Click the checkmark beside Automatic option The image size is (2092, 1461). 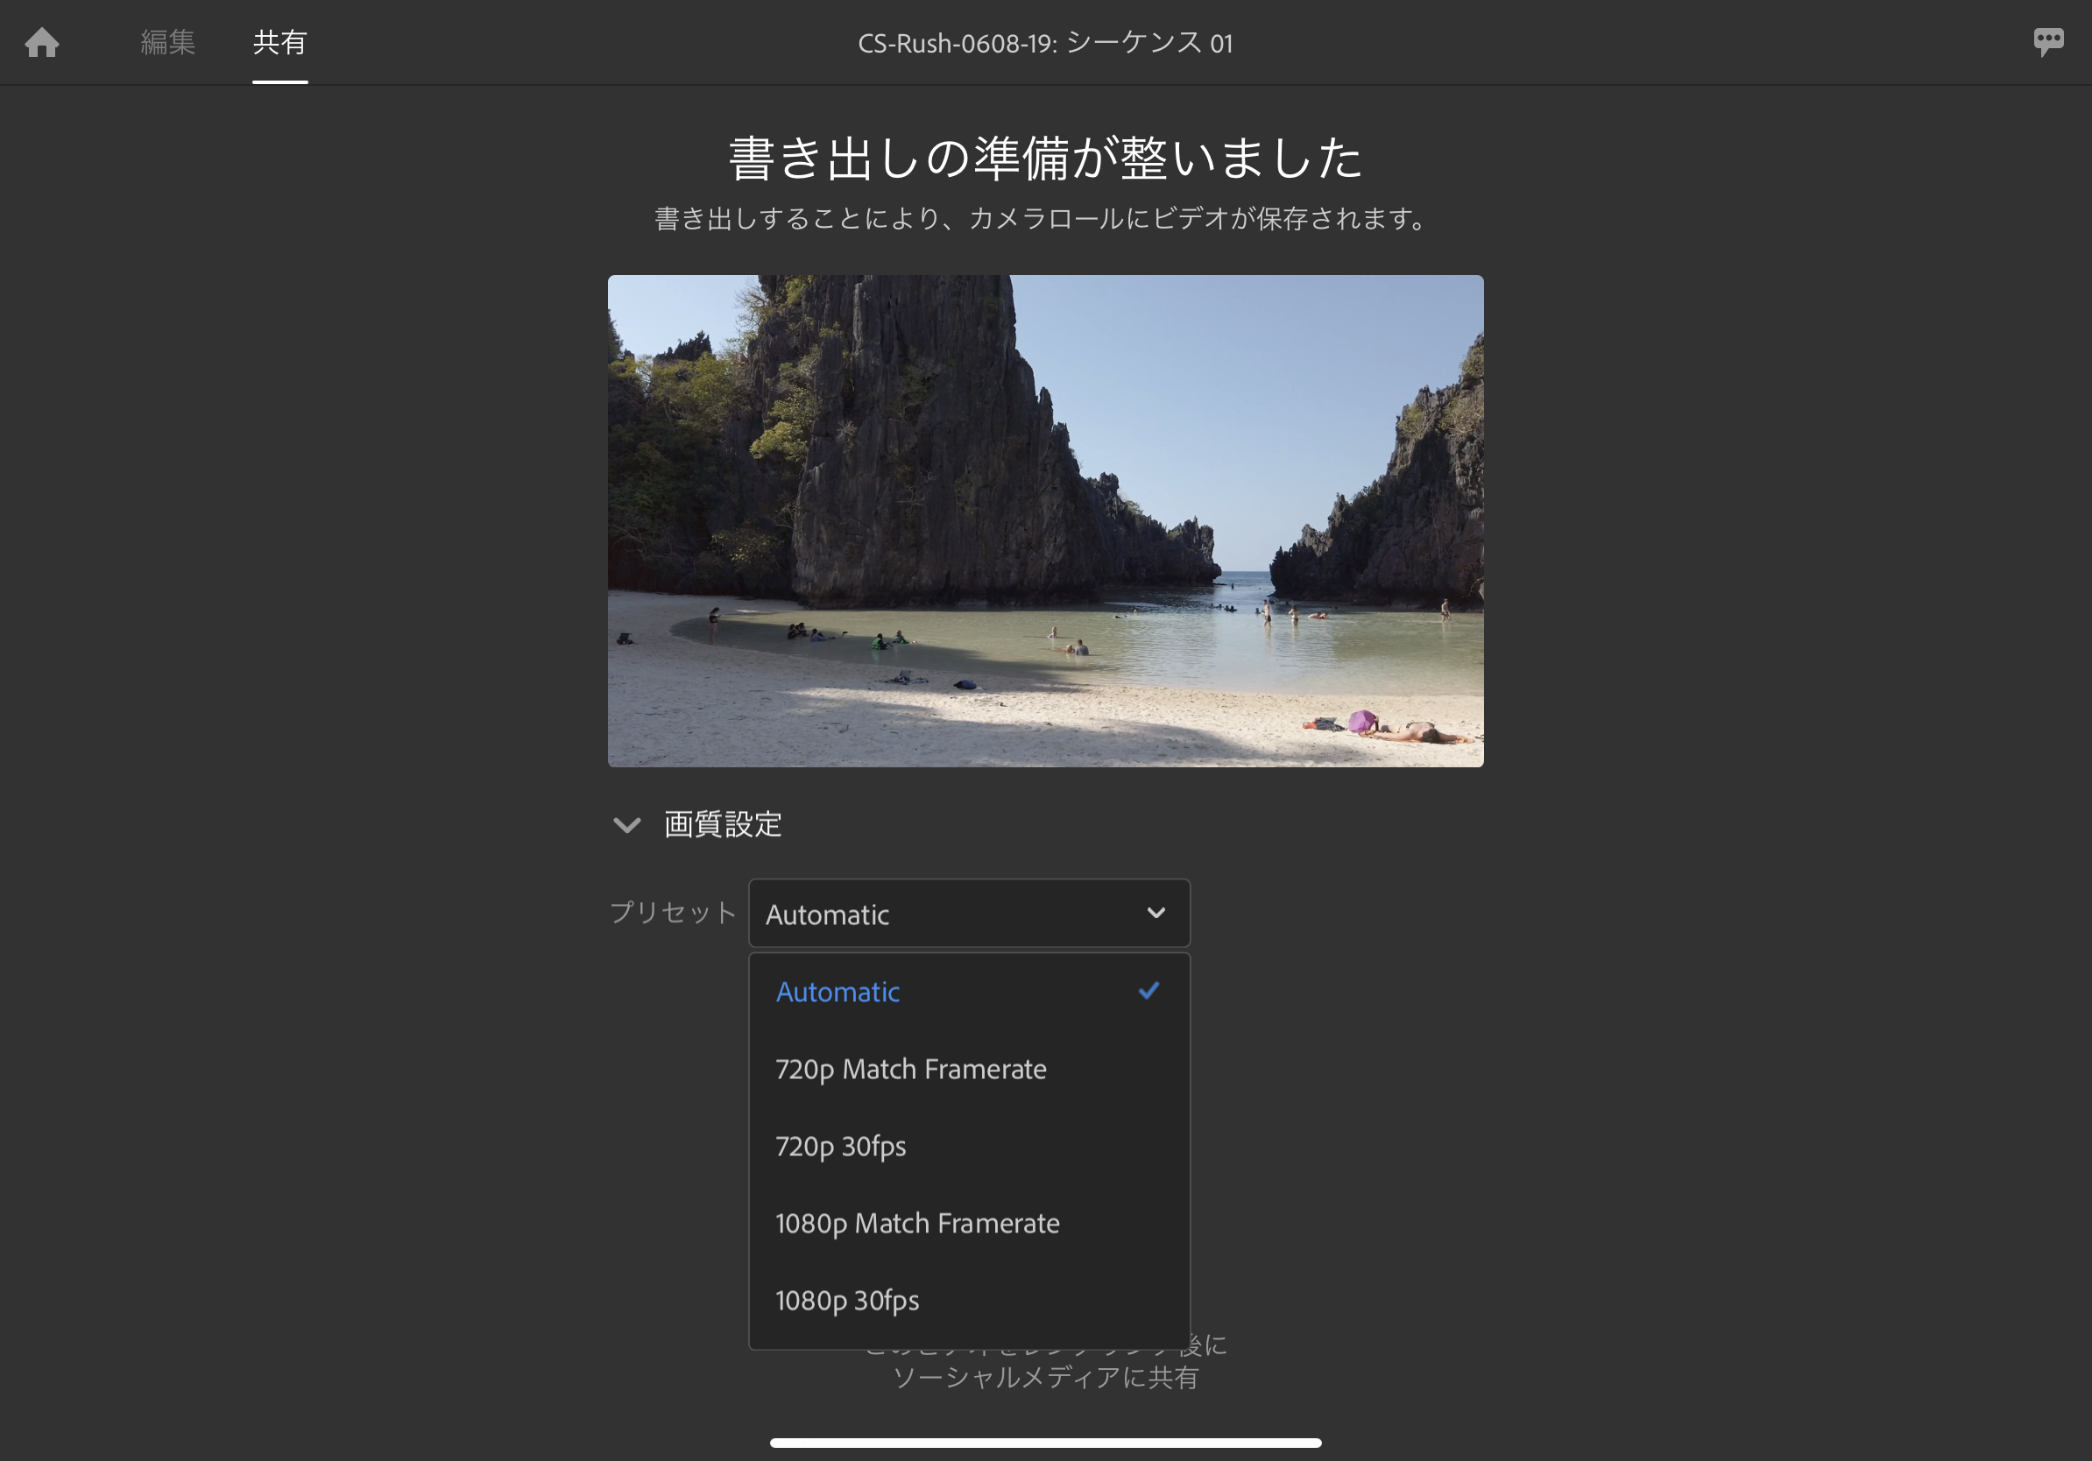coord(1148,990)
